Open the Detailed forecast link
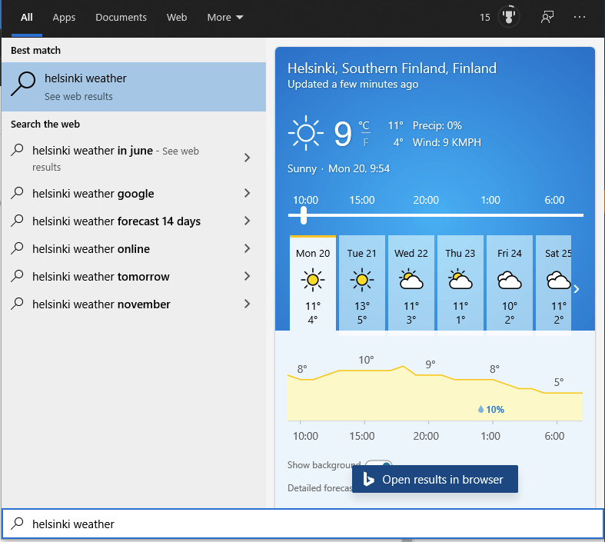This screenshot has height=542, width=605. click(321, 488)
